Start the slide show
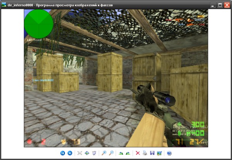The width and height of the screenshot is (232, 160). pyautogui.click(x=94, y=153)
